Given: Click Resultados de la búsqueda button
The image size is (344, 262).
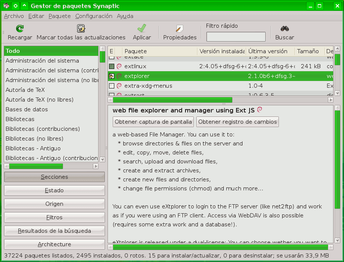Looking at the screenshot, I should pyautogui.click(x=54, y=231).
